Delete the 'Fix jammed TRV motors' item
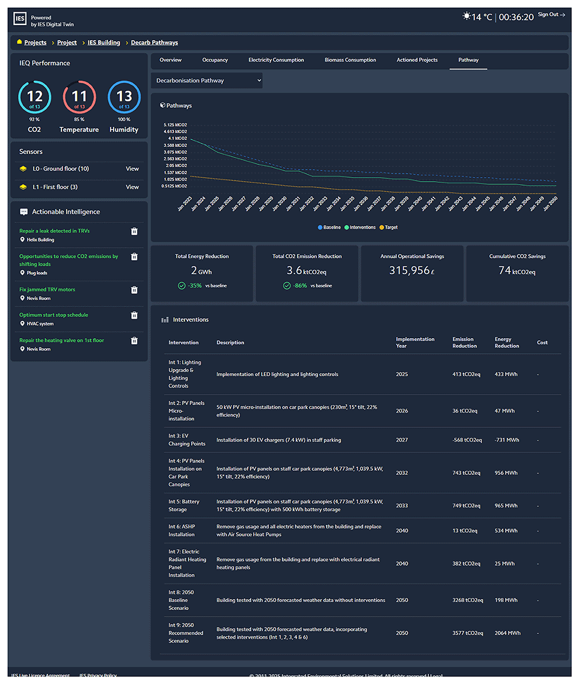 tap(135, 290)
